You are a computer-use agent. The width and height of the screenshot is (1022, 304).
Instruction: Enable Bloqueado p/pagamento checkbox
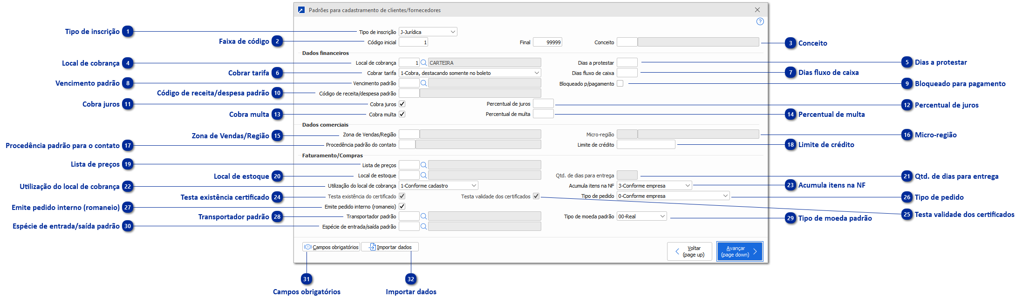pyautogui.click(x=620, y=83)
